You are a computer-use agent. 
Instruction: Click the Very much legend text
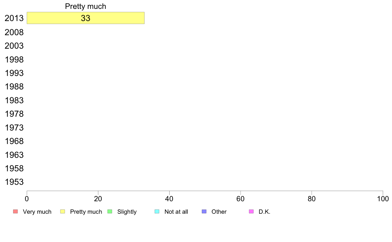coord(37,212)
